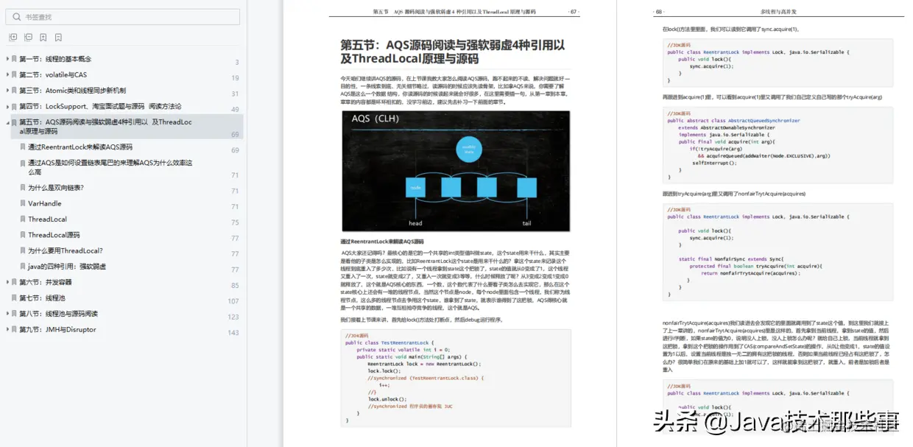Viewport: 913px width, 447px height.
Task: Click bookmark icon beside 第三节:Atomic类和线程同步新机制
Action: pyautogui.click(x=14, y=91)
